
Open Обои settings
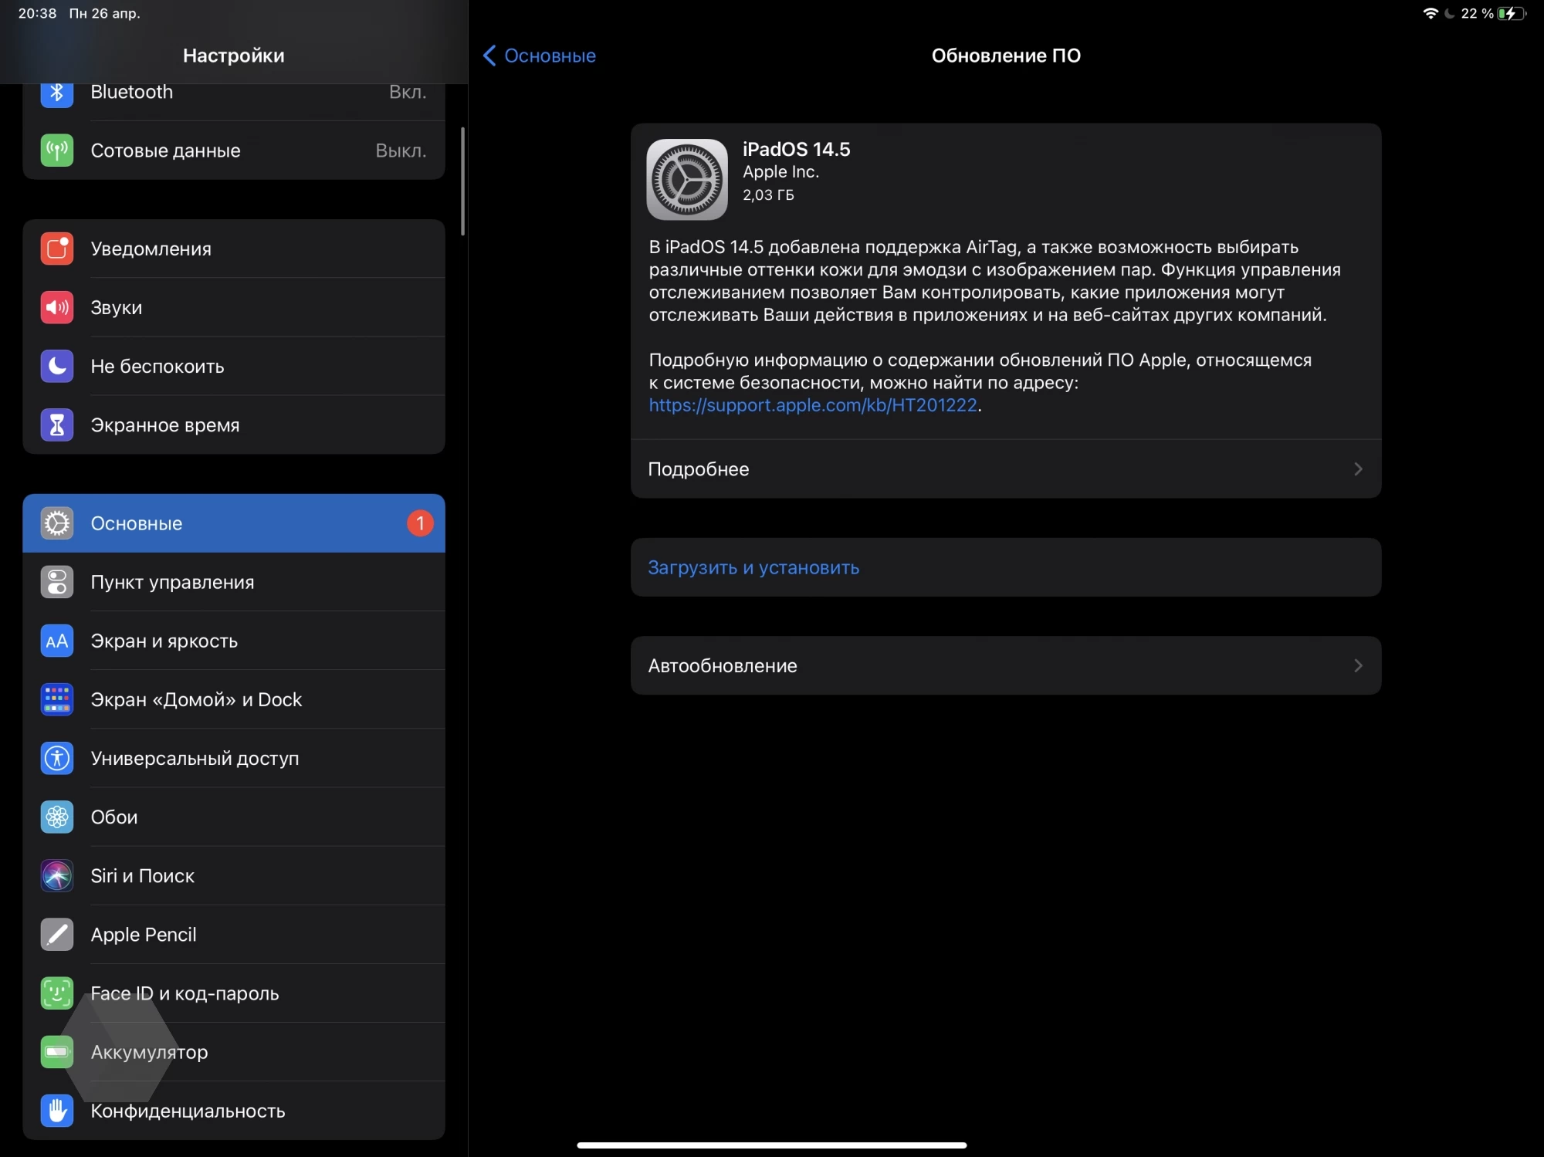(234, 817)
